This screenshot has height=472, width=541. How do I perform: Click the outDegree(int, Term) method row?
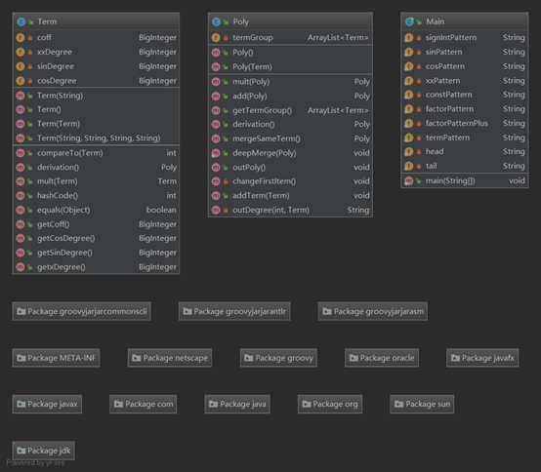290,211
